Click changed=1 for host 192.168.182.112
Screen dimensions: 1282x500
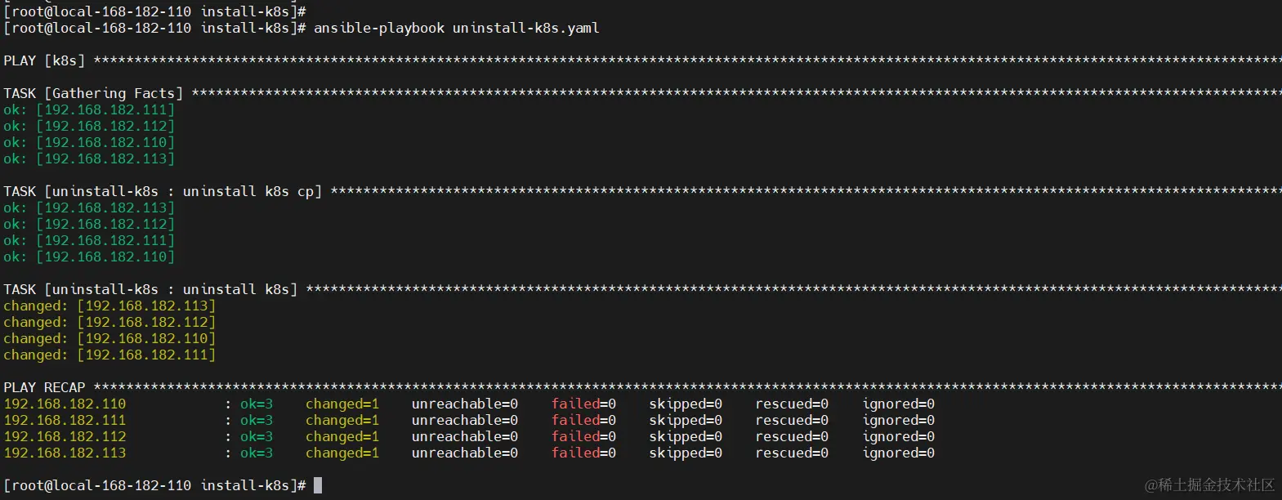pos(342,436)
